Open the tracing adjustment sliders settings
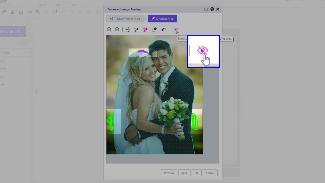 [x=128, y=30]
